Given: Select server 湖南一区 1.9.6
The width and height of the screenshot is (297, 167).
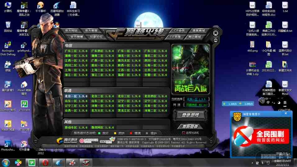Looking at the screenshot, I should [76, 56].
